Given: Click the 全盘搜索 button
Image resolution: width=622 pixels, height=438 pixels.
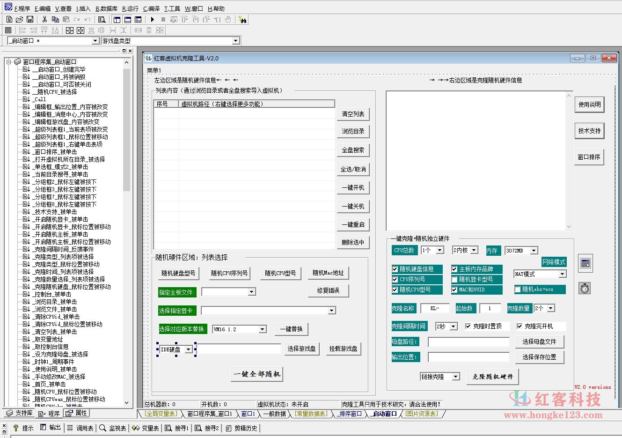Looking at the screenshot, I should (x=353, y=150).
